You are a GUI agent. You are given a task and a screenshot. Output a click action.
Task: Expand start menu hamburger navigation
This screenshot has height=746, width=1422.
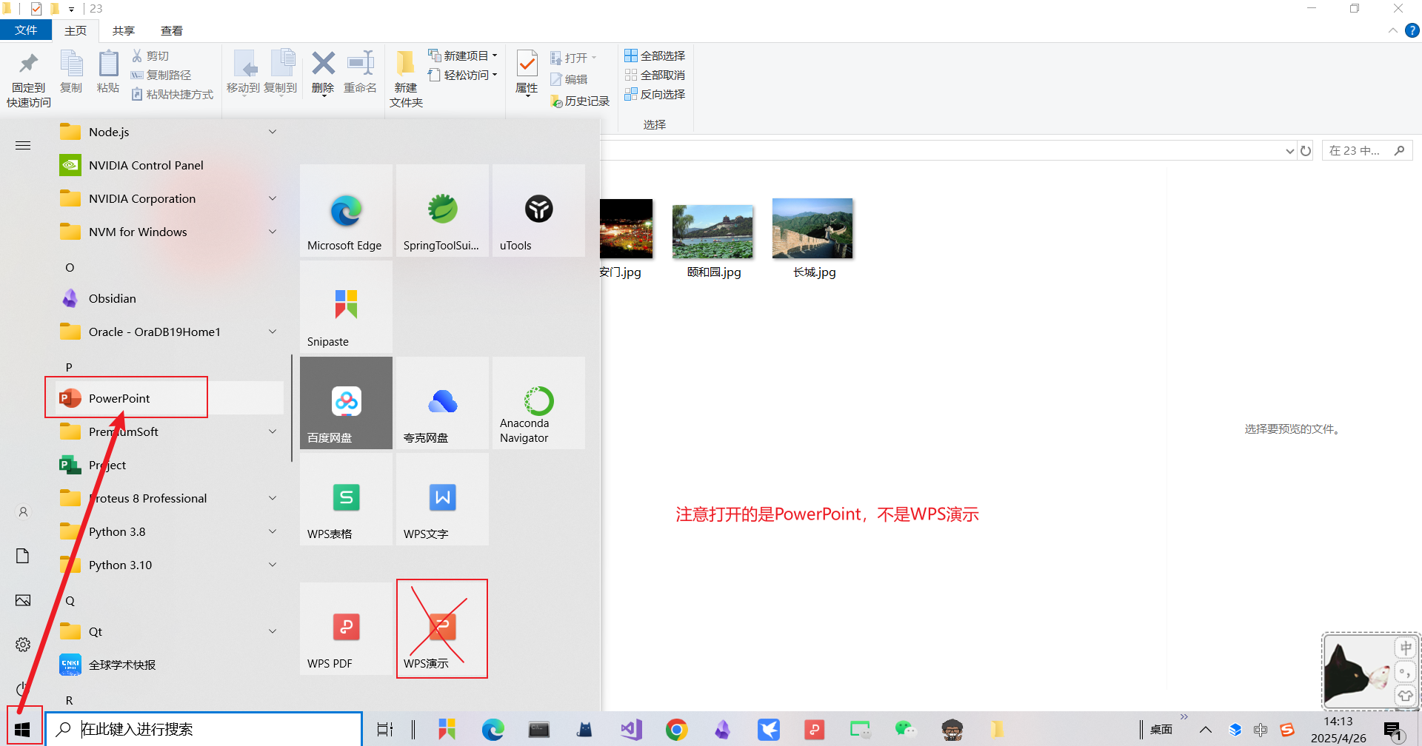pyautogui.click(x=23, y=145)
